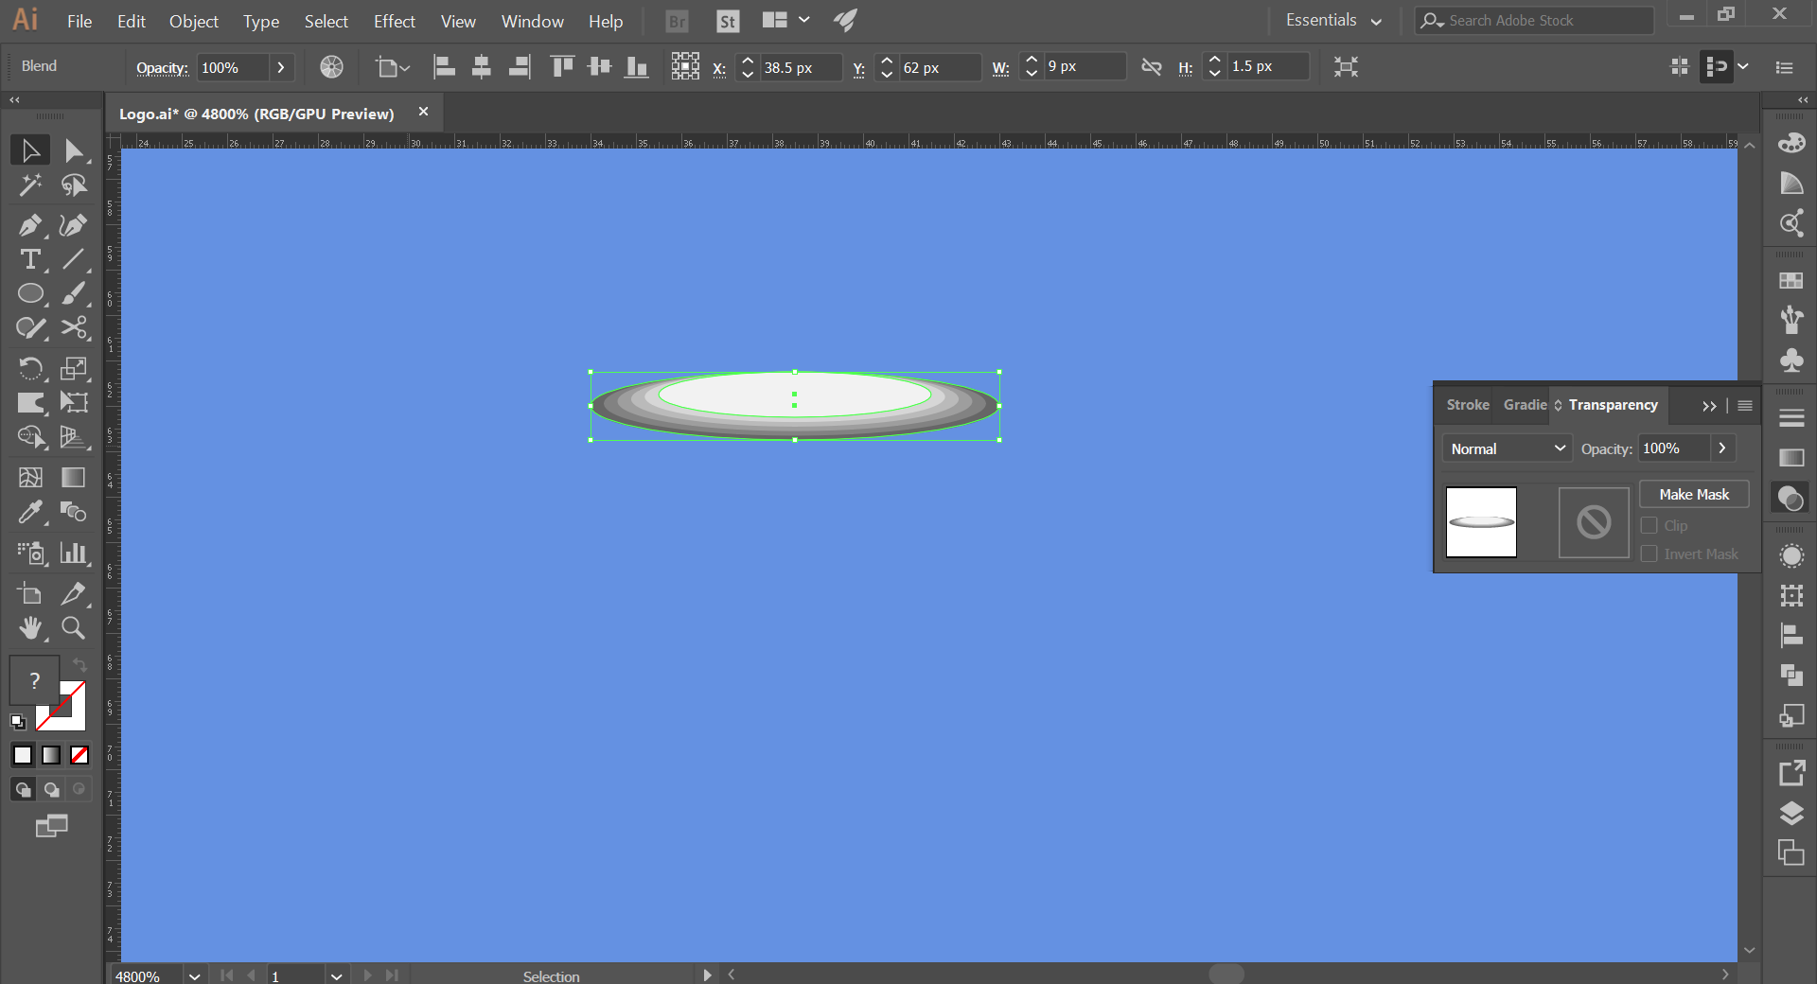Open the Layers panel icon
This screenshot has height=984, width=1817.
[1791, 813]
